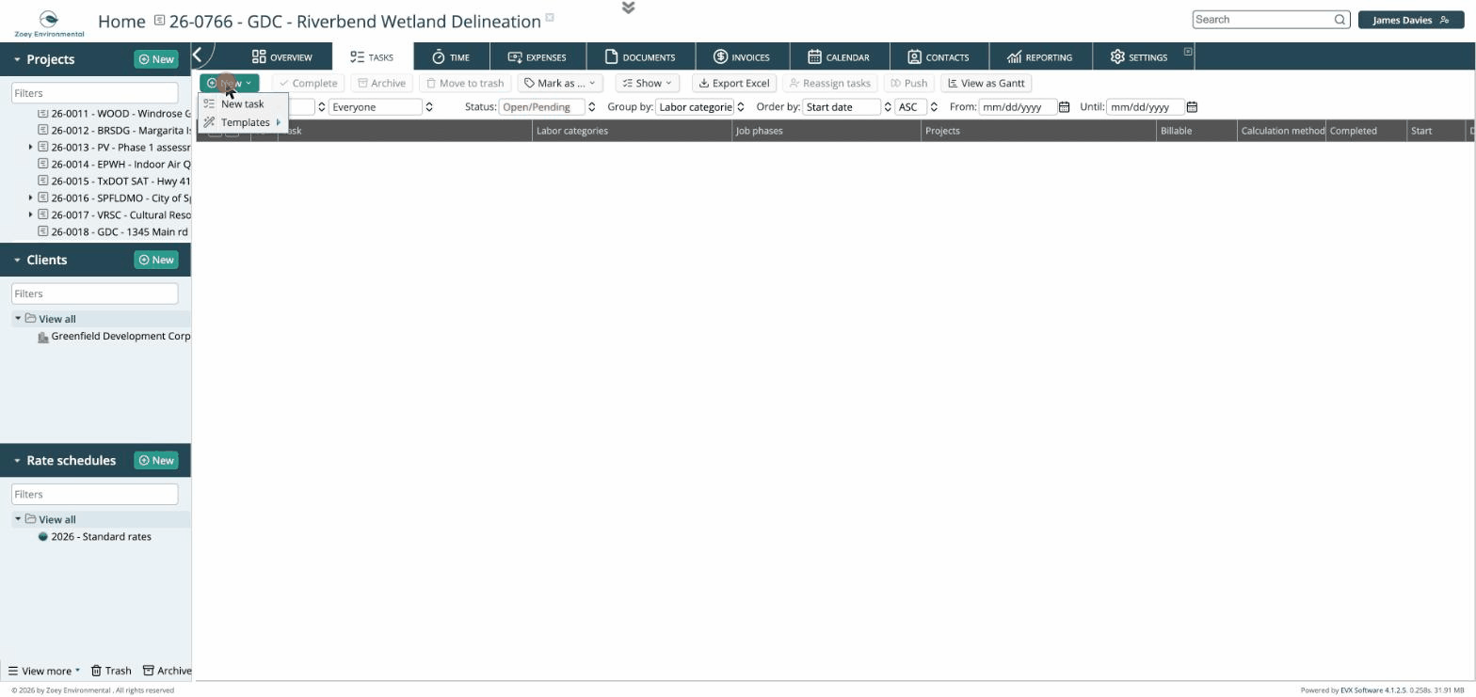This screenshot has width=1476, height=697.
Task: Switch to the Calendar tab
Action: pyautogui.click(x=838, y=56)
